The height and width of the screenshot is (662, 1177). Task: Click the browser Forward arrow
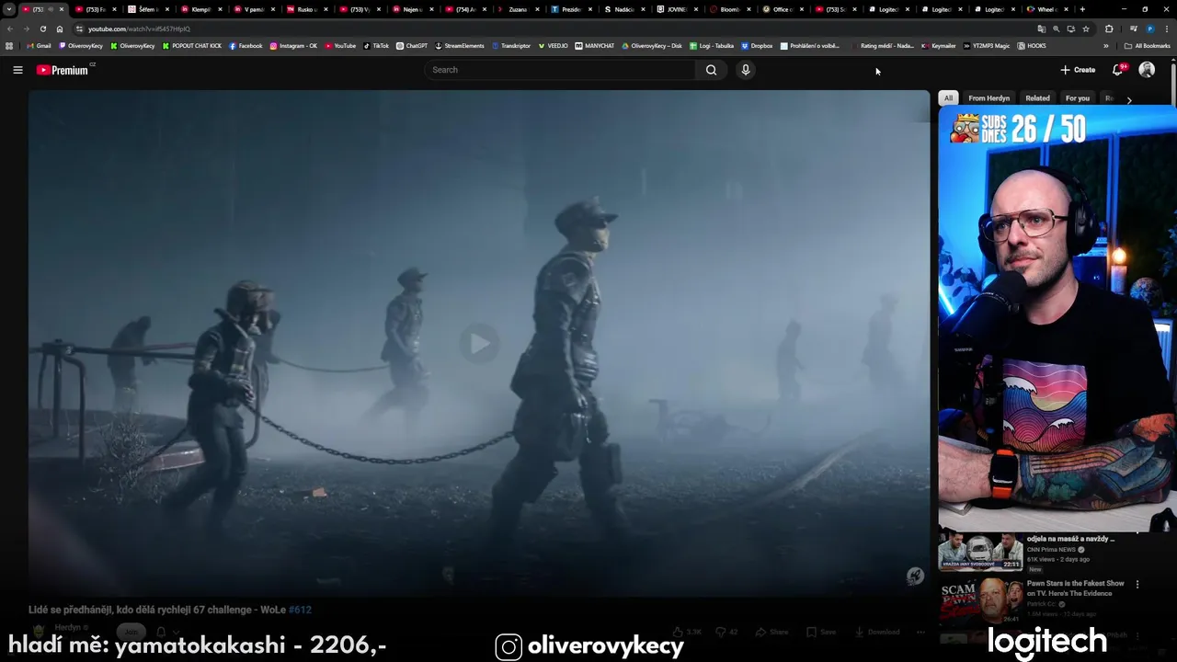click(27, 29)
